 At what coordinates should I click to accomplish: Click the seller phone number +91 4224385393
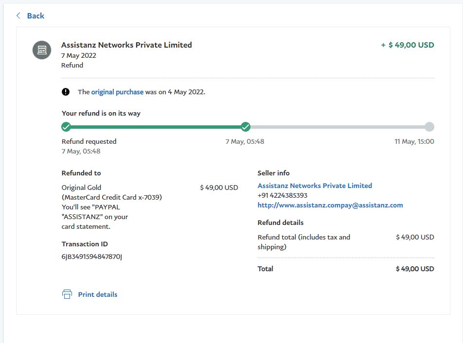click(x=283, y=195)
